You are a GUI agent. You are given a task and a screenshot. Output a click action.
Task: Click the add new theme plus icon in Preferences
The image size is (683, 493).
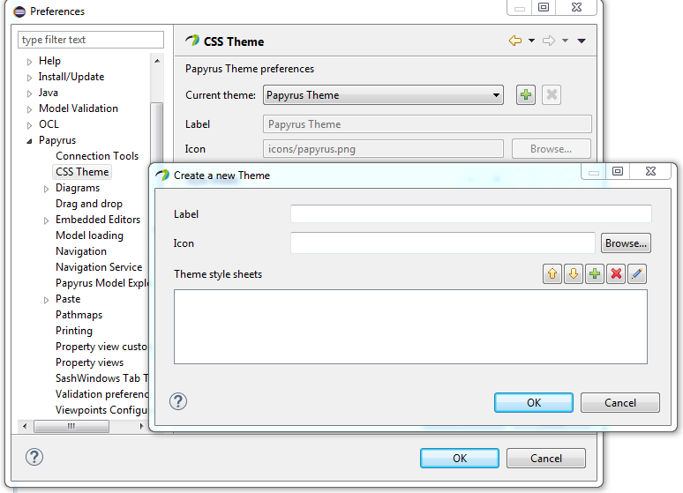pos(526,94)
